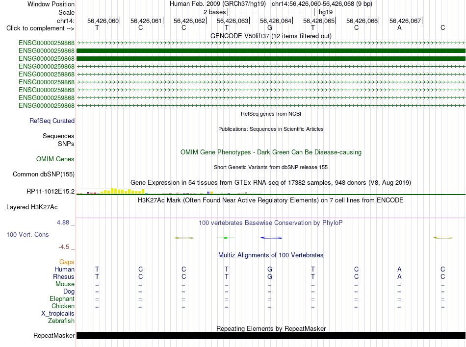466x347 pixels.
Task: Click the bright green phyloP conservation mark
Action: click(226, 238)
